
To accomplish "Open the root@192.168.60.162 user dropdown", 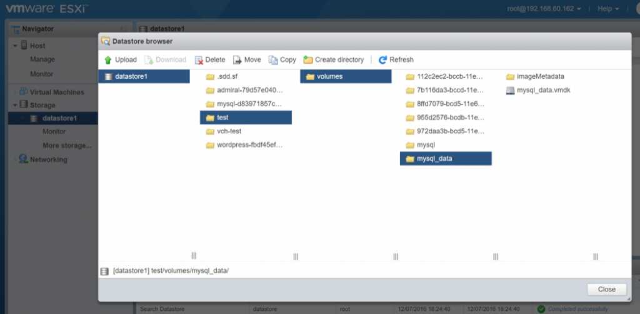I will (544, 9).
